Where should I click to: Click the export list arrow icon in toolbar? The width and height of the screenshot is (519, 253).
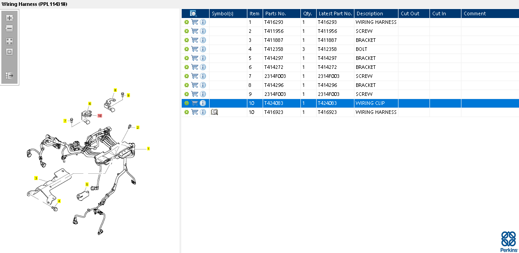pyautogui.click(x=9, y=76)
